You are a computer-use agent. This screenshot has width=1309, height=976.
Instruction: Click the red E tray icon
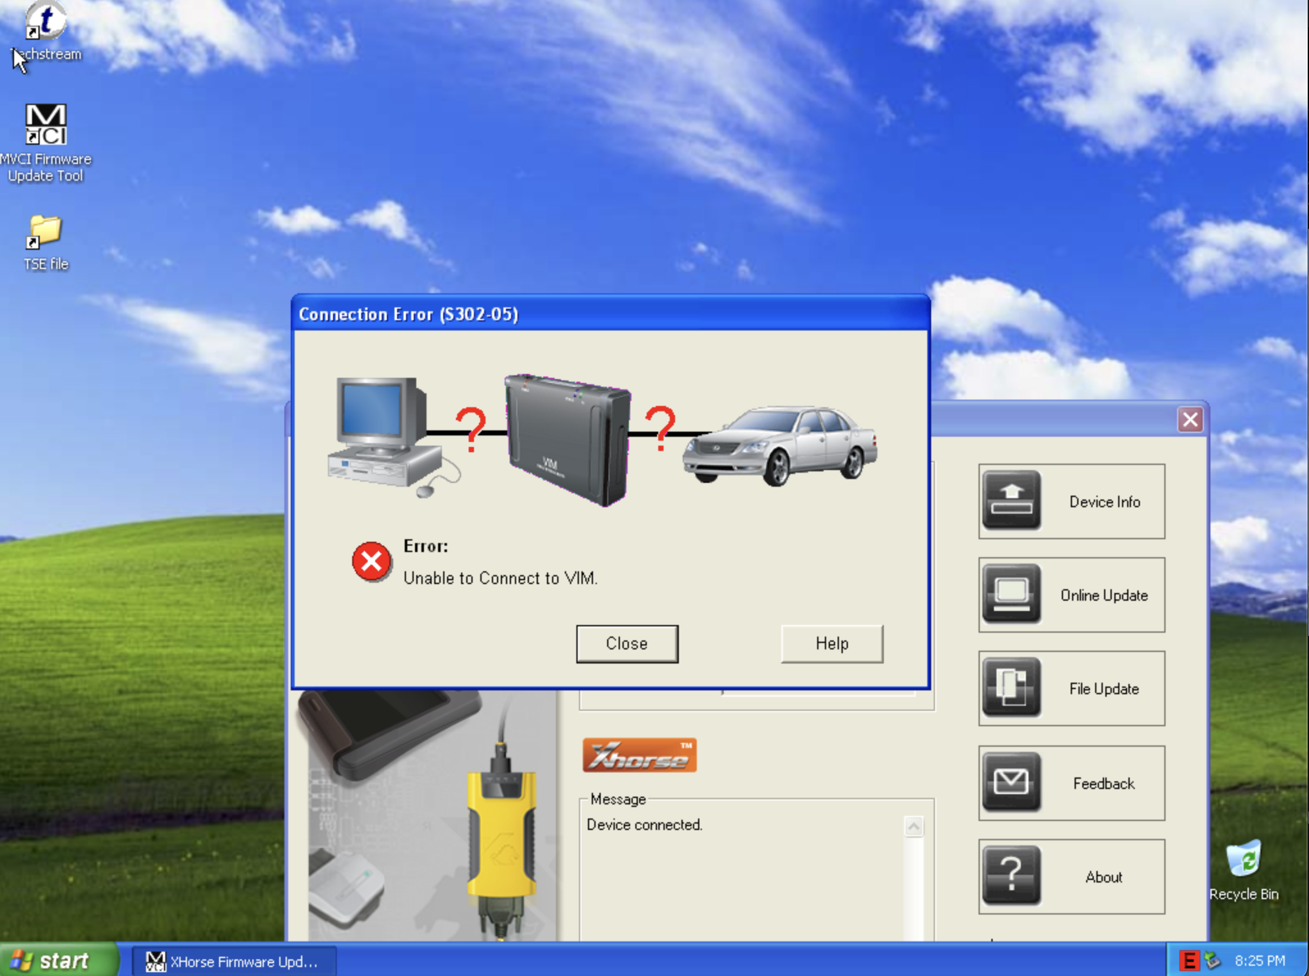pyautogui.click(x=1189, y=961)
